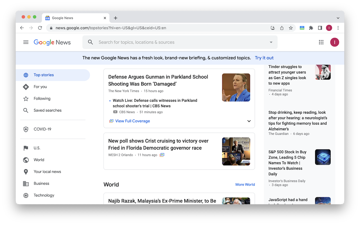This screenshot has height=225, width=360.
Task: Open the Najib Razak headline
Action: pyautogui.click(x=162, y=201)
